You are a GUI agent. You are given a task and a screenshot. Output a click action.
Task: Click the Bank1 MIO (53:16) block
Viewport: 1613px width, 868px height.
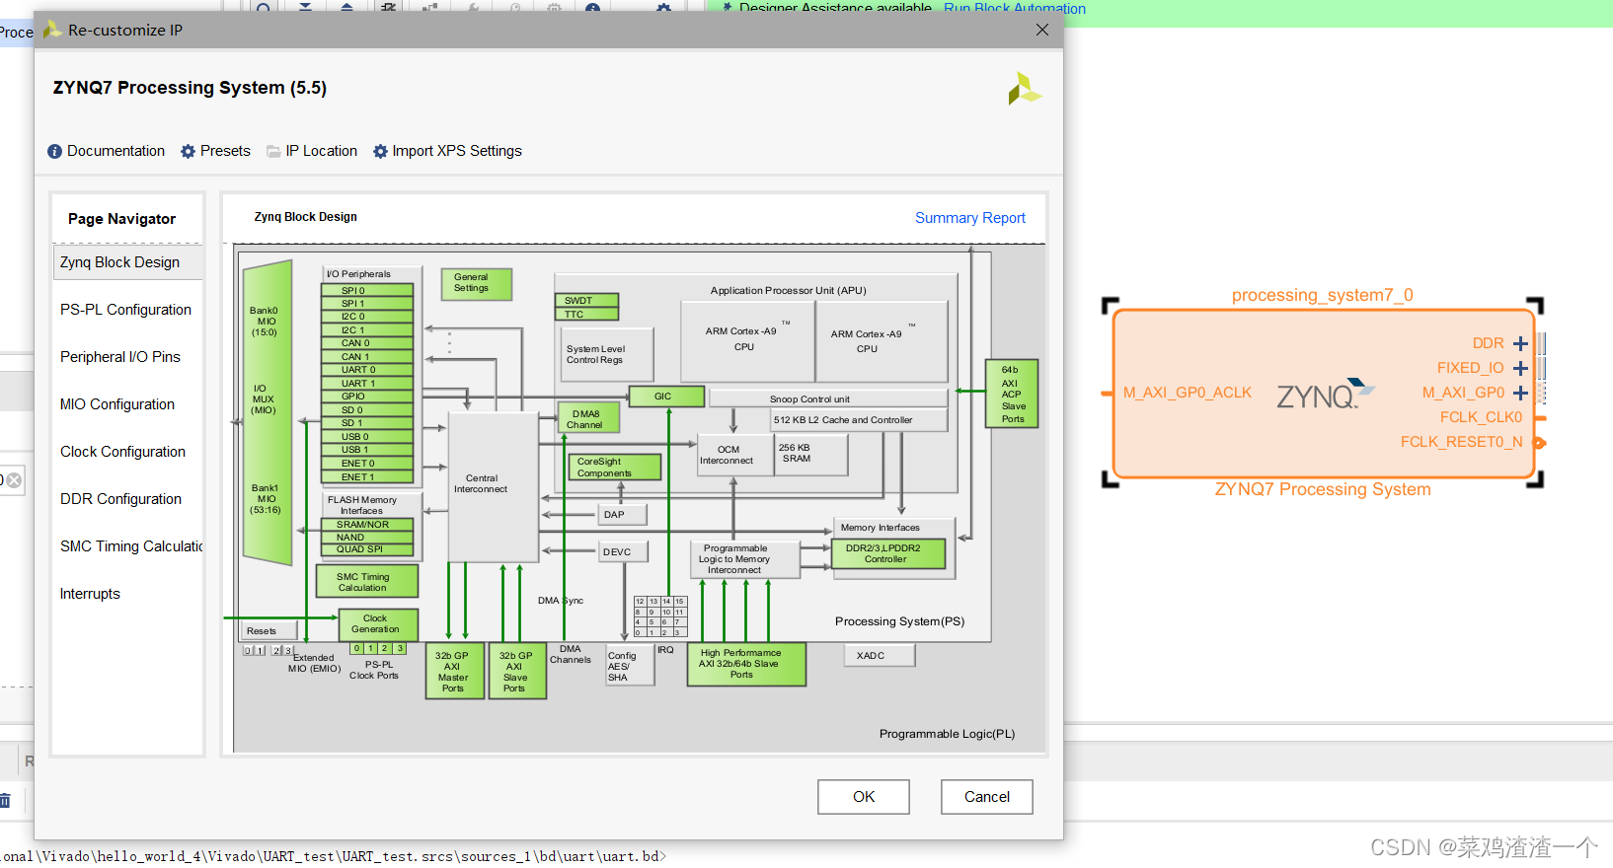click(x=266, y=499)
